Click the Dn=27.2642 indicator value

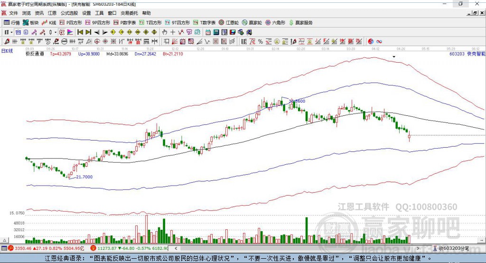click(x=145, y=54)
